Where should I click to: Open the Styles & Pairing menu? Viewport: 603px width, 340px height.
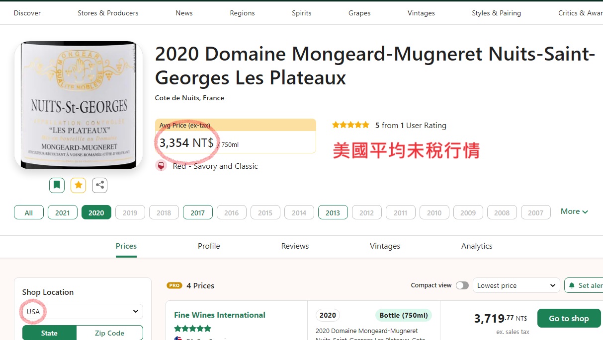click(x=497, y=13)
